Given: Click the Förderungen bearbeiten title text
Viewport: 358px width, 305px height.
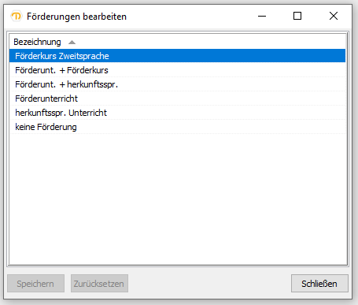Looking at the screenshot, I should (76, 17).
